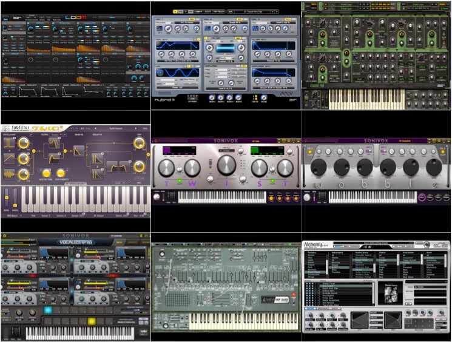The image size is (452, 342).
Task: Open the Effects tab in Hybrid 3
Action: pyautogui.click(x=208, y=12)
